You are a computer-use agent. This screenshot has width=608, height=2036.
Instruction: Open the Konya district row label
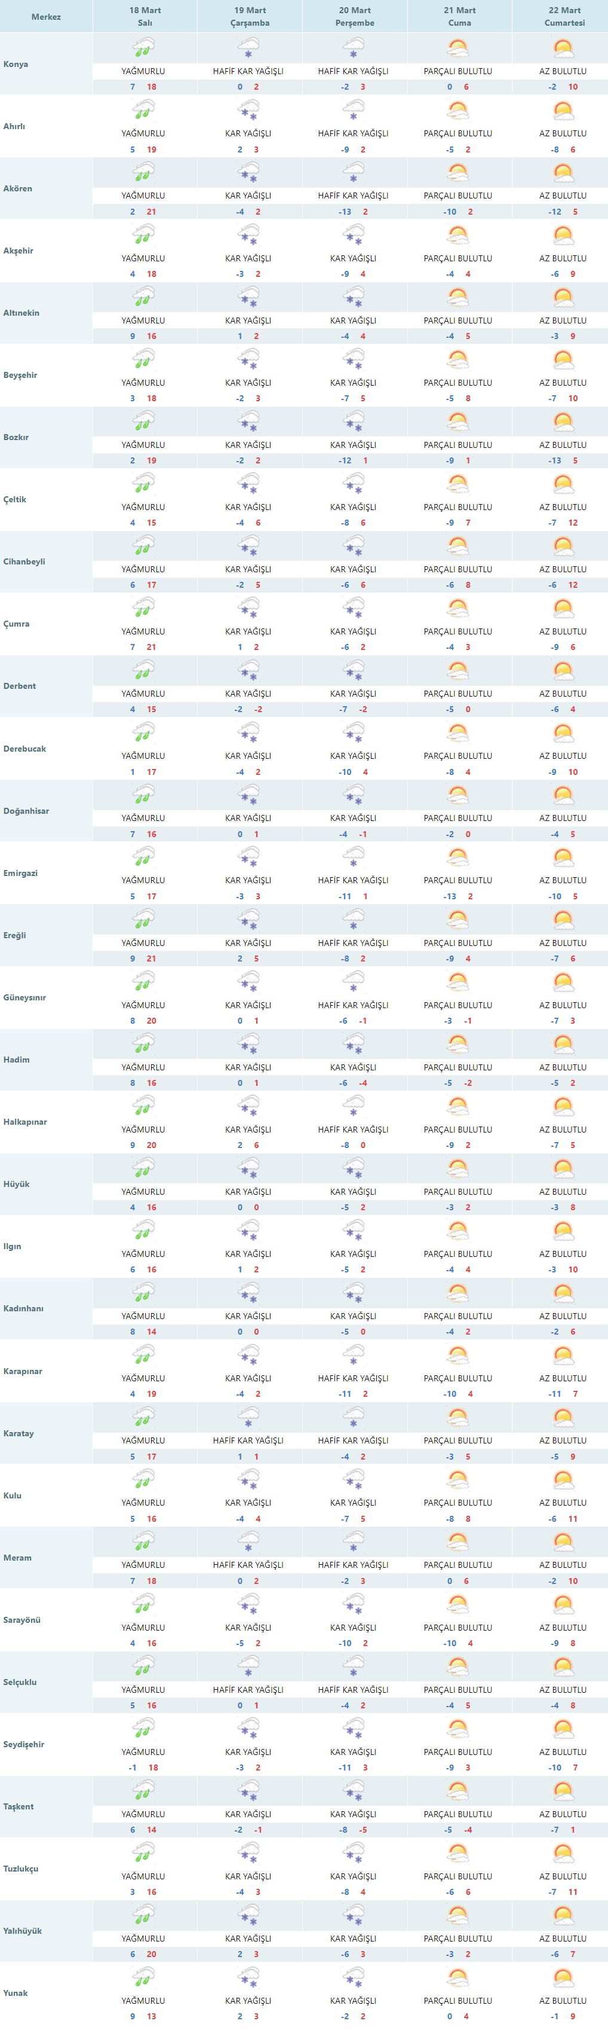pos(16,64)
